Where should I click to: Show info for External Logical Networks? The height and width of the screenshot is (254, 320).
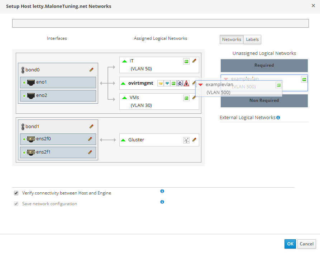tap(278, 117)
